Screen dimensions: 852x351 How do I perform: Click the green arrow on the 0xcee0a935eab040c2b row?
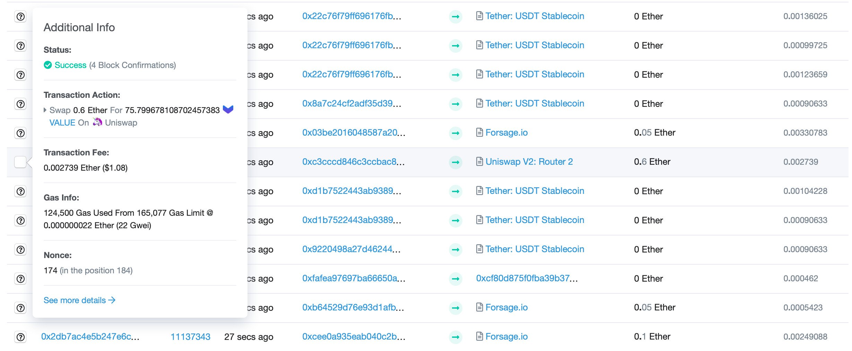point(455,337)
